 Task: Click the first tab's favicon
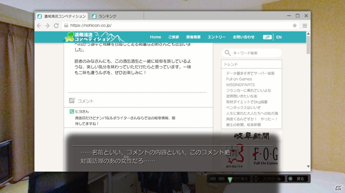pyautogui.click(x=40, y=16)
